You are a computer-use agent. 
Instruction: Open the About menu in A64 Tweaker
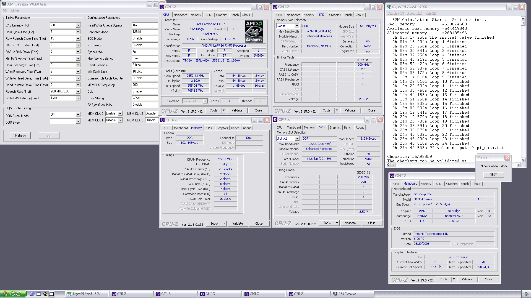tap(15, 11)
